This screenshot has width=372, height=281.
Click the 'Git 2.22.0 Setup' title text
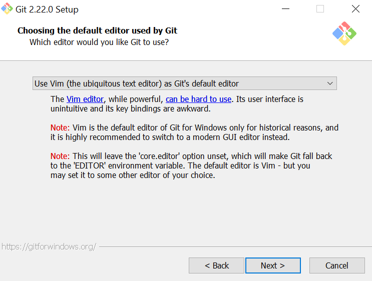[47, 9]
